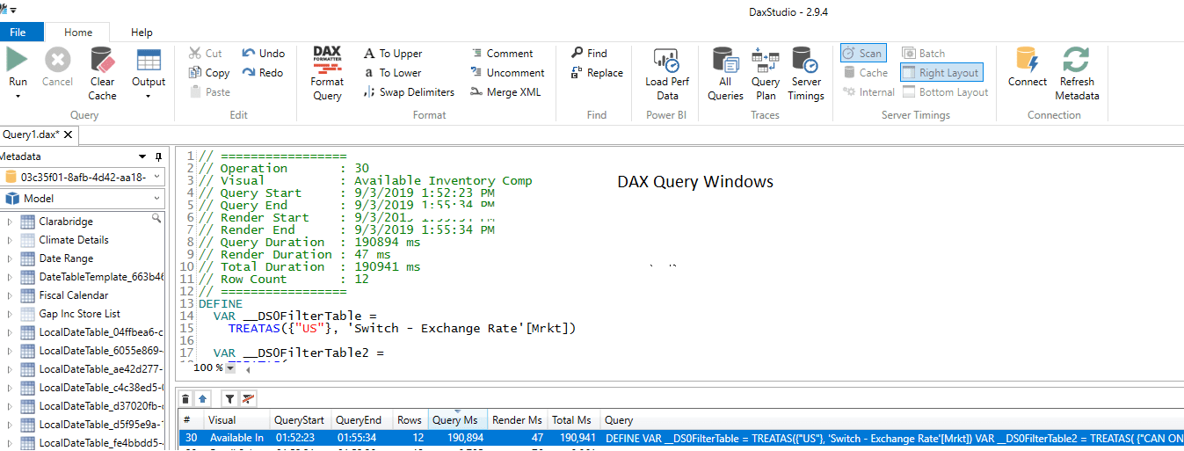Sort by the QueryStart column header
Viewport: 1184px width, 451px height.
pos(299,420)
